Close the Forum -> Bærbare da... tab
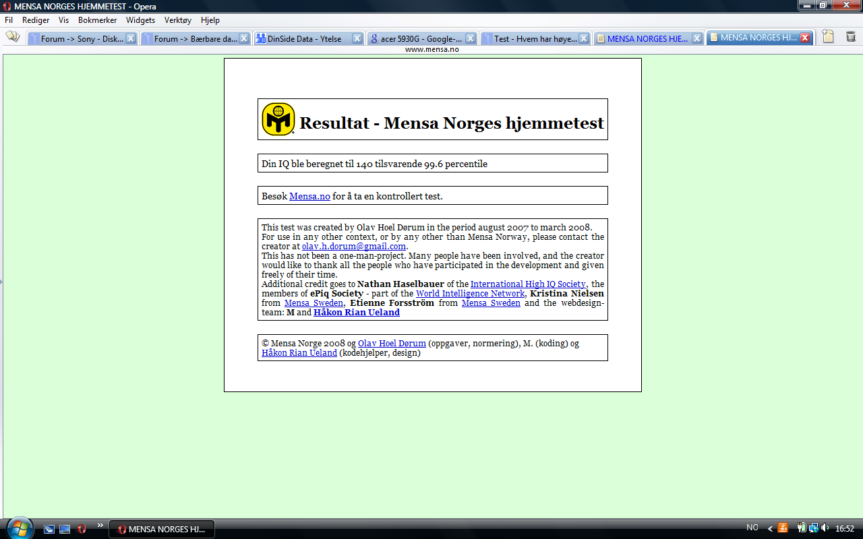 coord(244,38)
